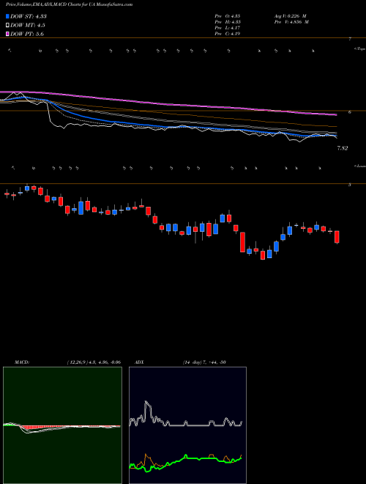366x484 pixels.
Task: Click the blue DOW ST legend swatch
Action: click(x=7, y=16)
